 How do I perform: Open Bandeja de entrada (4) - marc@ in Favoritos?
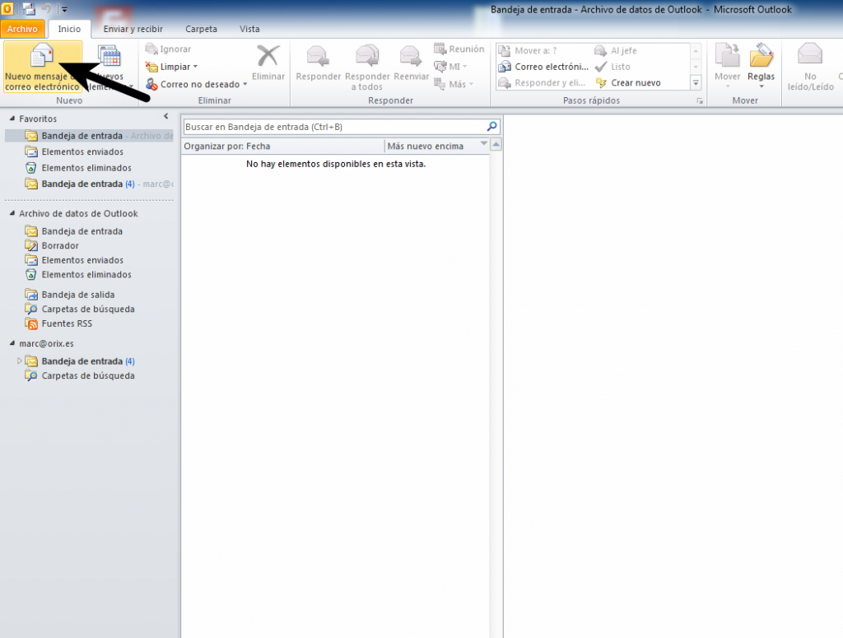(x=99, y=184)
